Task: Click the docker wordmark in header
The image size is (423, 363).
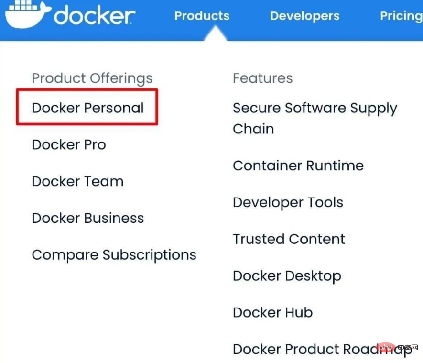Action: click(x=95, y=16)
